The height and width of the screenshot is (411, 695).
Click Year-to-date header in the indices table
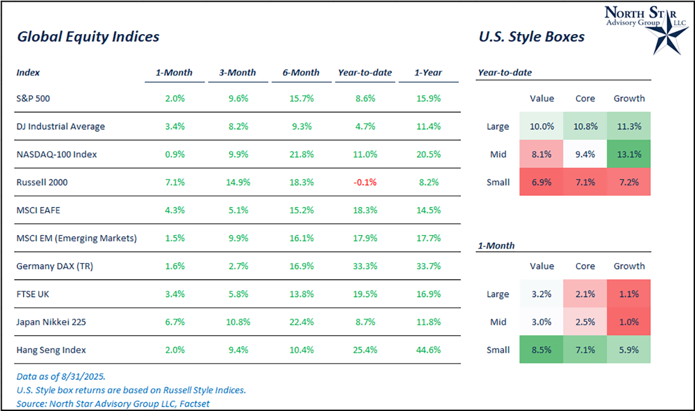365,73
